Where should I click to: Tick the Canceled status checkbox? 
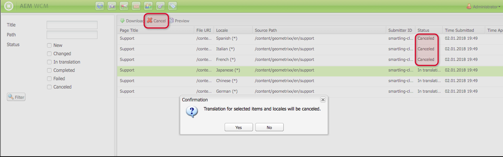(x=49, y=87)
